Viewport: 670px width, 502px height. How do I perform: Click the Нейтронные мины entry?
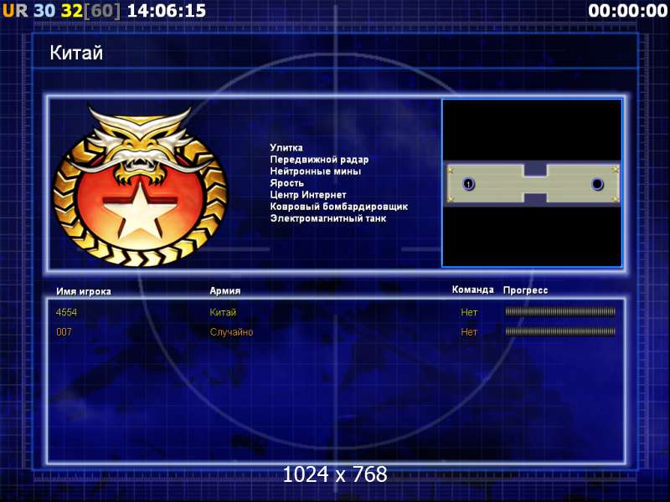coord(316,172)
